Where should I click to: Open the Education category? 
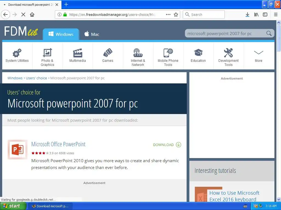(x=198, y=56)
